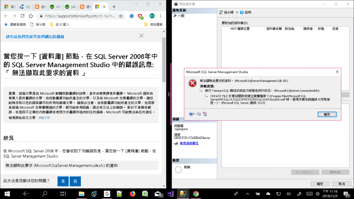This screenshot has height=199, width=354.
Task: Open the help dropdown in SSMS error dialog
Action: 192,114
